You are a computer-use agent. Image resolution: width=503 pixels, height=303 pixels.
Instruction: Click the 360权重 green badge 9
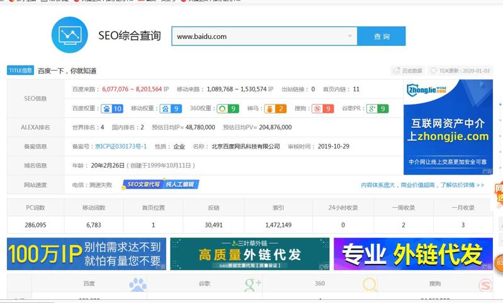(x=228, y=109)
